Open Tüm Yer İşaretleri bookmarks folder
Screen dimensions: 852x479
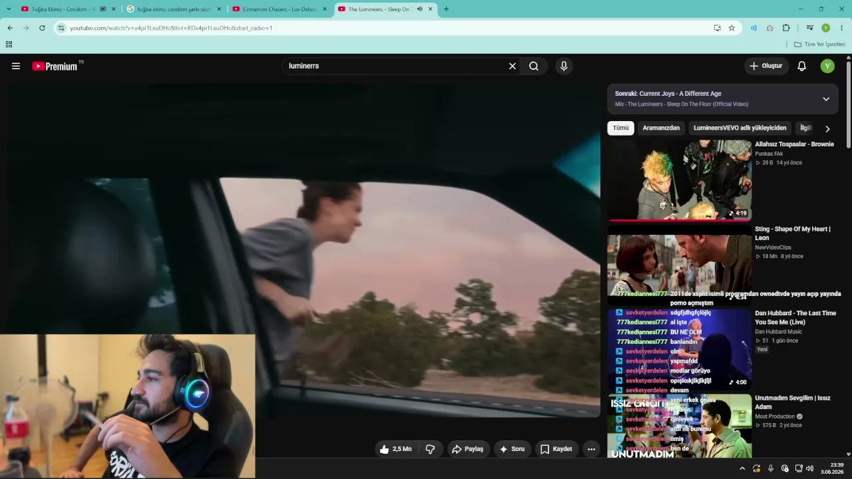pos(820,45)
